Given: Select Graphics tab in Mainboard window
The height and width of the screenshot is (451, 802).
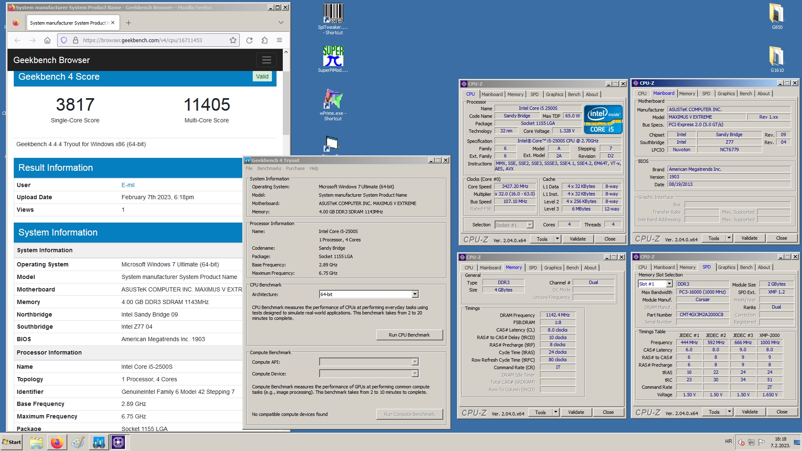Looking at the screenshot, I should (x=726, y=94).
